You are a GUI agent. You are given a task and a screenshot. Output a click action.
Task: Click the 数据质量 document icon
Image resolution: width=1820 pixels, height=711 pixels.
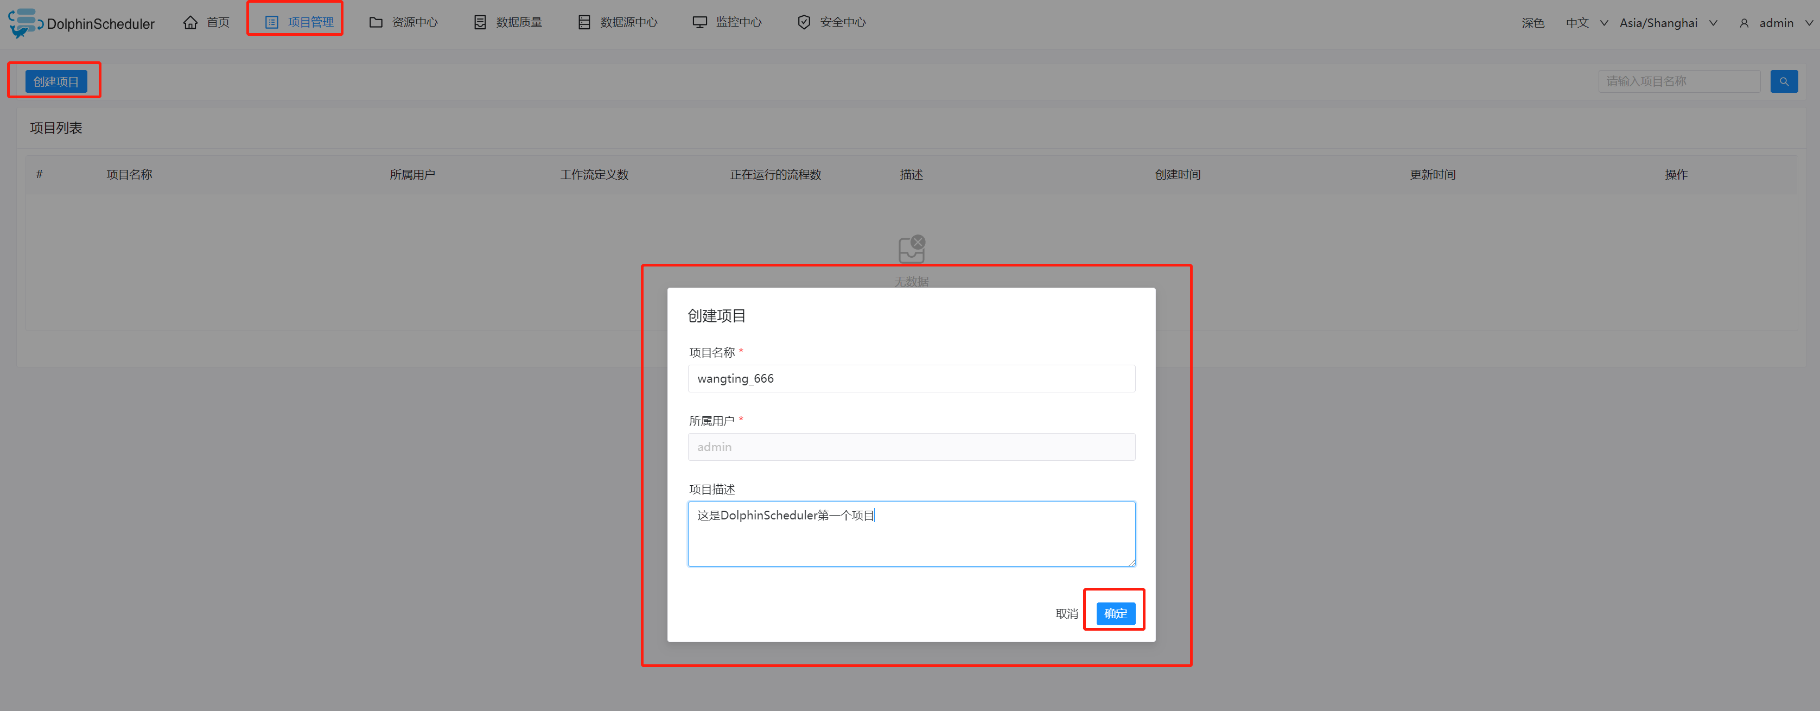480,23
